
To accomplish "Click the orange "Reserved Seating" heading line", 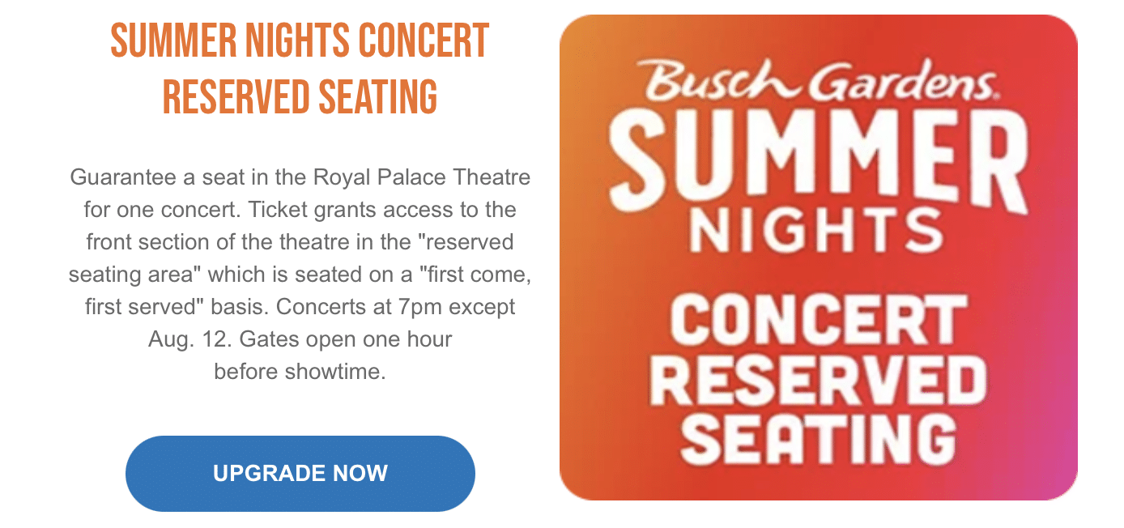I will coord(300,96).
